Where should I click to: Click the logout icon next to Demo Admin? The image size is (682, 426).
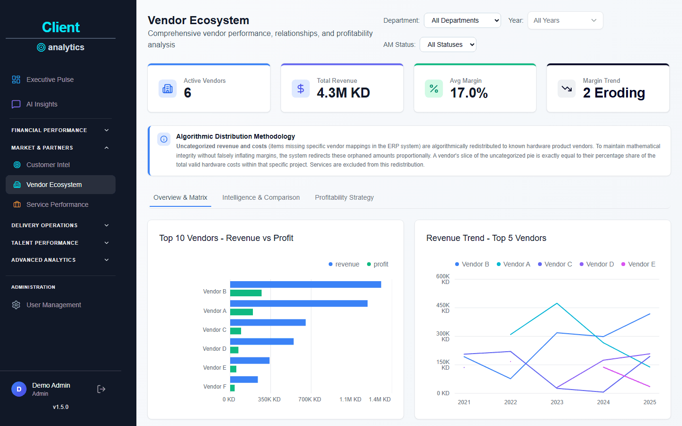[101, 389]
